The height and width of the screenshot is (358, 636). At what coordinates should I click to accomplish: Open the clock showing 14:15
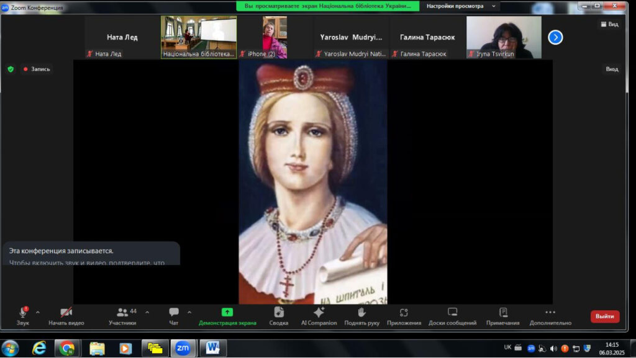pos(612,348)
